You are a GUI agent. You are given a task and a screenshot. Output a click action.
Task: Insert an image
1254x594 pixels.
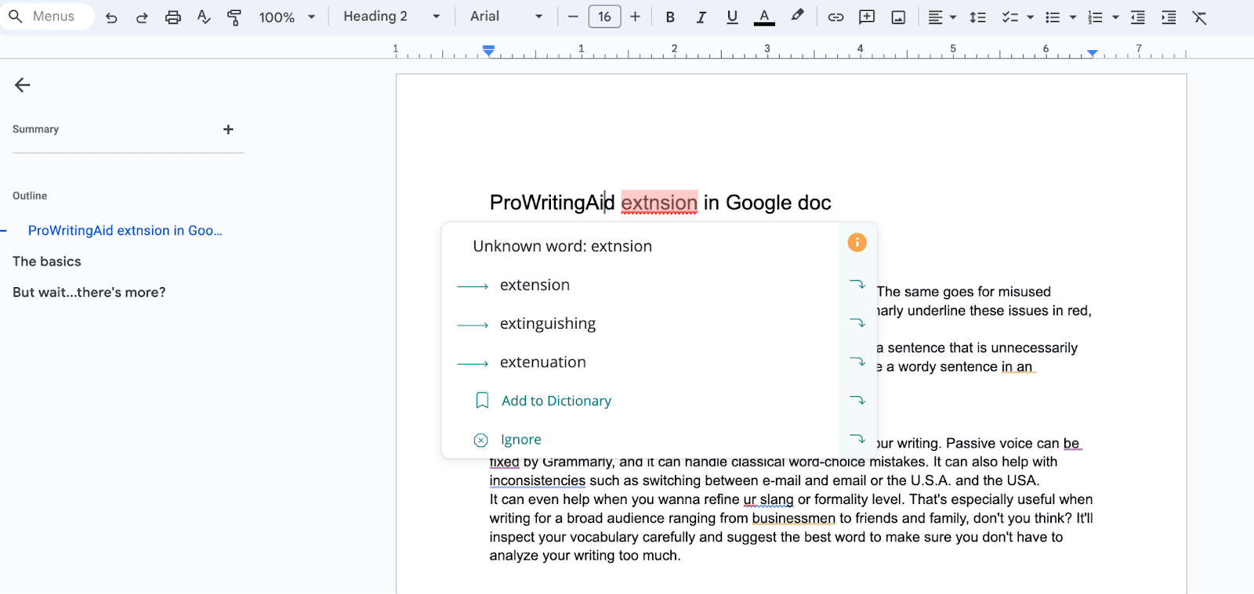click(898, 17)
